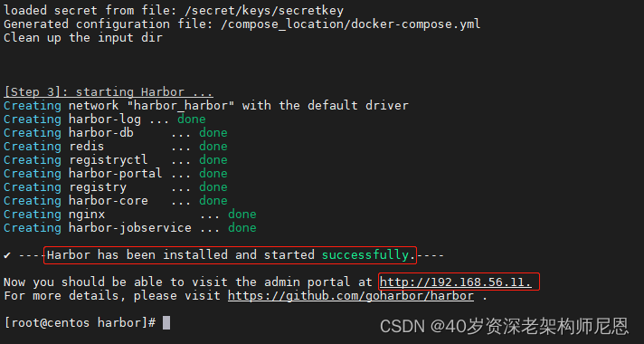Click the terminal cursor block after the prompt
The height and width of the screenshot is (344, 644).
166,323
